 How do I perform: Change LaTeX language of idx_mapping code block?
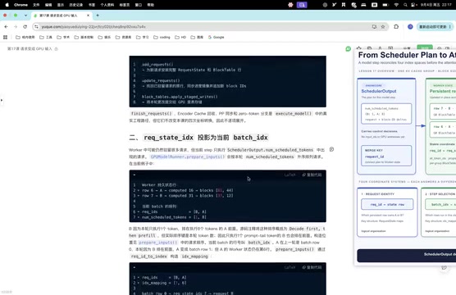290,267
